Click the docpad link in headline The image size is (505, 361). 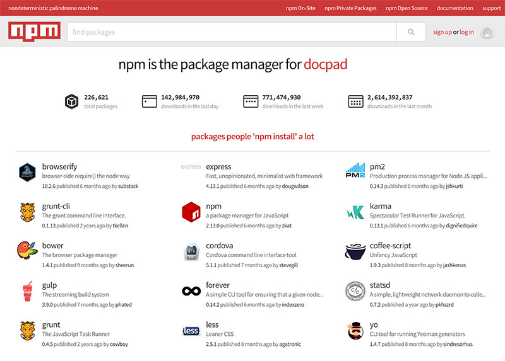click(x=325, y=64)
